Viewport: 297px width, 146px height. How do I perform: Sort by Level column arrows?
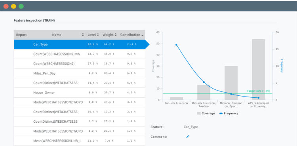pyautogui.click(x=98, y=35)
